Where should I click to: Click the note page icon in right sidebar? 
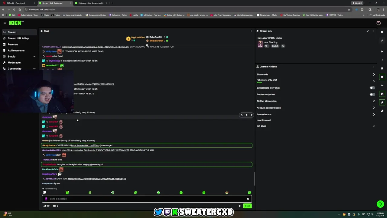coord(382,68)
